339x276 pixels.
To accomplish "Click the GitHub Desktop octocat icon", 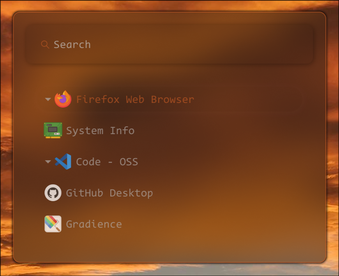I will pos(53,193).
